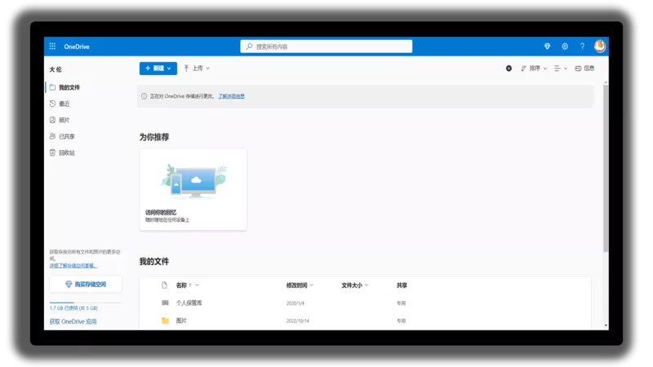Open the account profile avatar

600,46
